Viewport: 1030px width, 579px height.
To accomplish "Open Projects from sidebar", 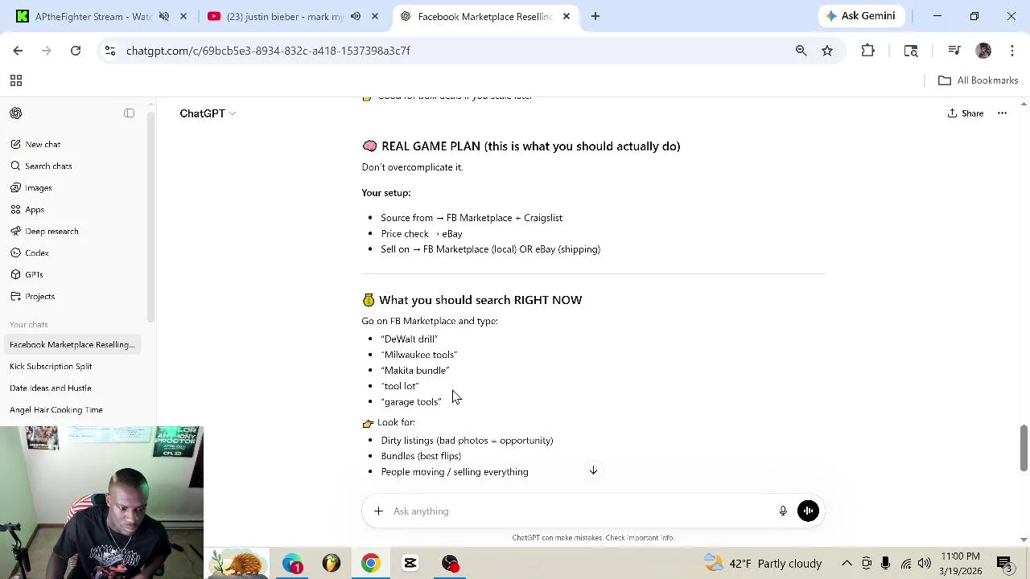I will (x=73, y=296).
